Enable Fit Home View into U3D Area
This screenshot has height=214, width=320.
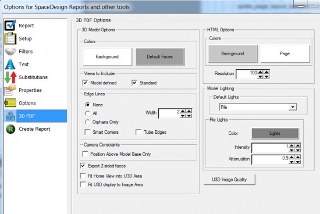[x=83, y=176]
